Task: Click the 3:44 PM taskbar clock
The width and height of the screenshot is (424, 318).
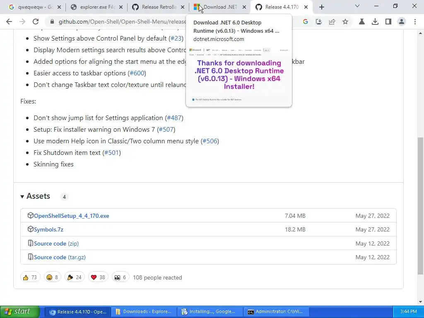Action: point(408,312)
